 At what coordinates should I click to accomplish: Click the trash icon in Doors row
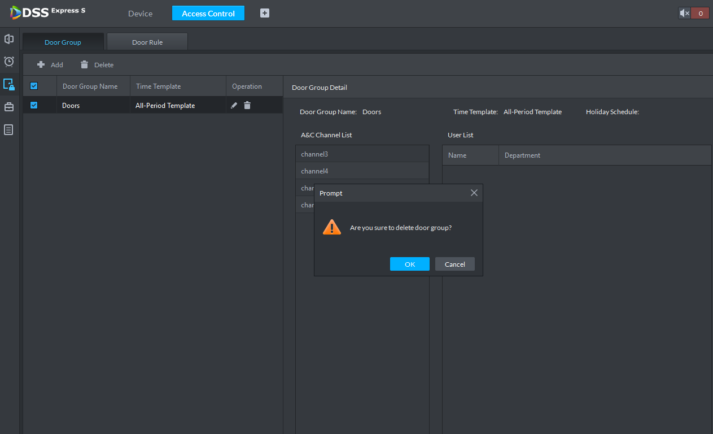(247, 105)
